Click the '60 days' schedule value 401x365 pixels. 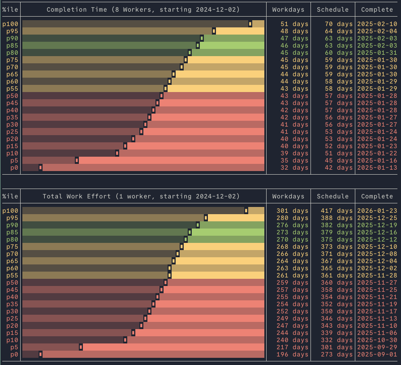[x=339, y=53]
